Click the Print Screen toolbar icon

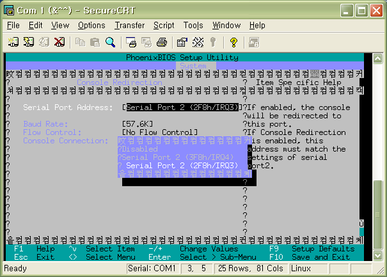tap(130, 42)
